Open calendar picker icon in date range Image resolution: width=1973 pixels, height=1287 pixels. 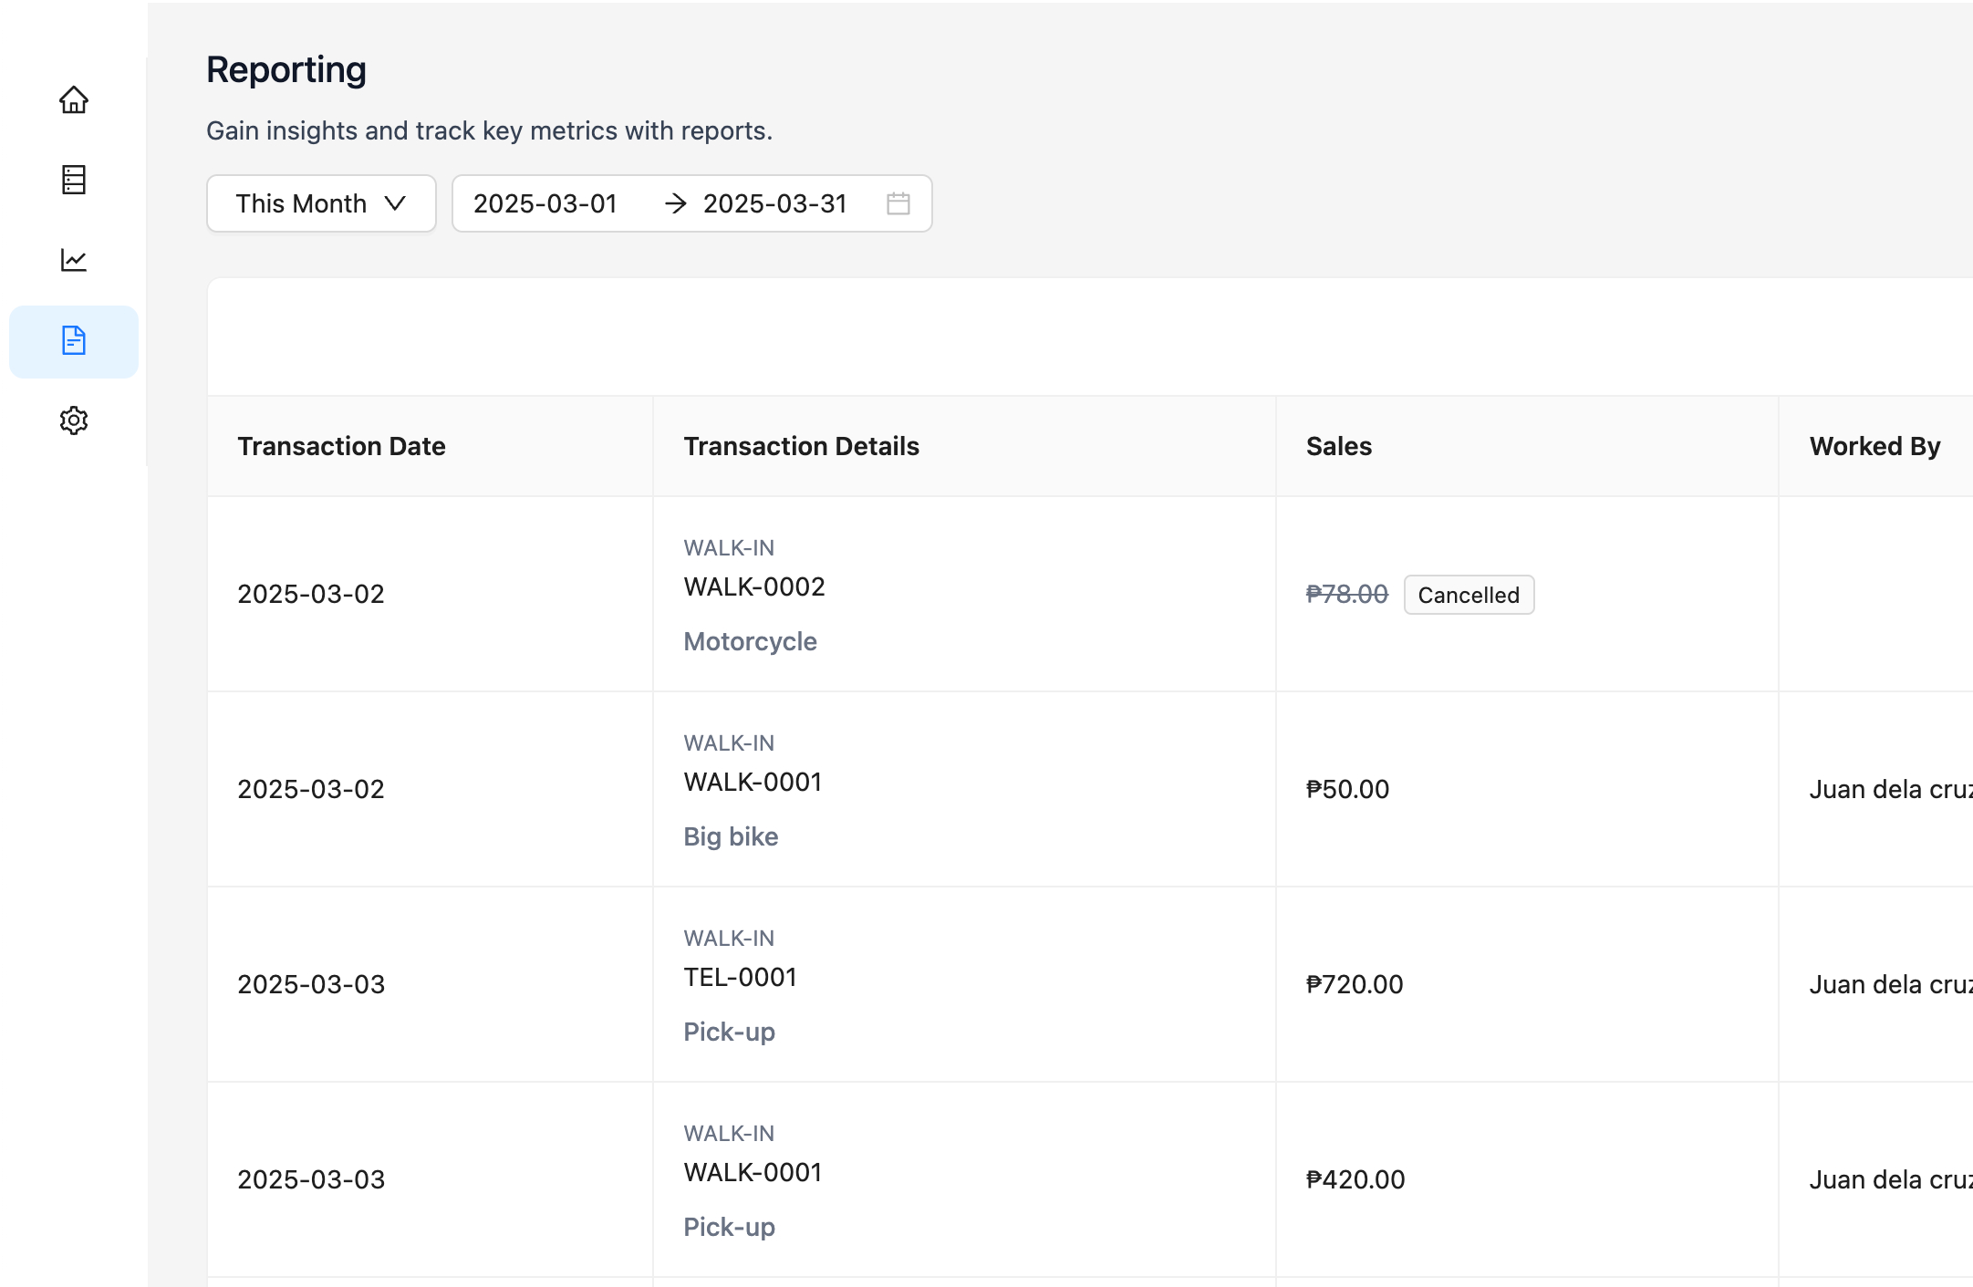point(898,203)
